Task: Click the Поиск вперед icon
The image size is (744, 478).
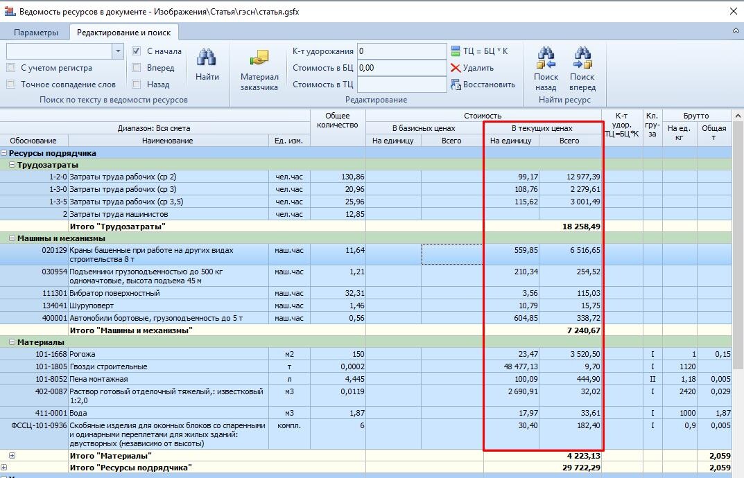Action: [582, 58]
